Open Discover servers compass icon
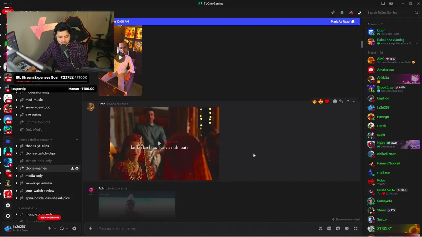Screen dimensions: 422x237 tap(8, 216)
